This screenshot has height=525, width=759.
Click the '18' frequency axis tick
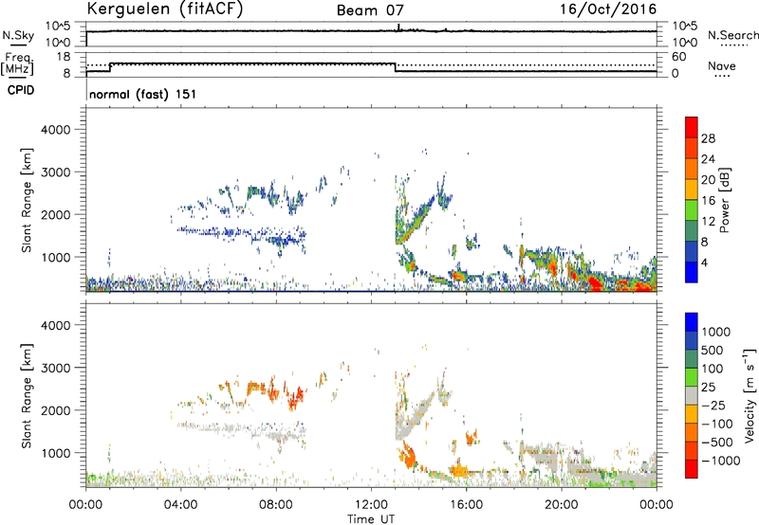(63, 57)
